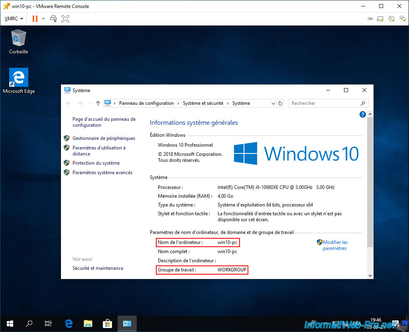Go up one level in Control Panel
The height and width of the screenshot is (332, 409).
(98, 103)
